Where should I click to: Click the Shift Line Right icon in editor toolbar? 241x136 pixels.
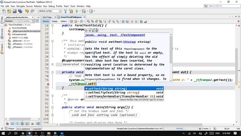tap(127, 22)
